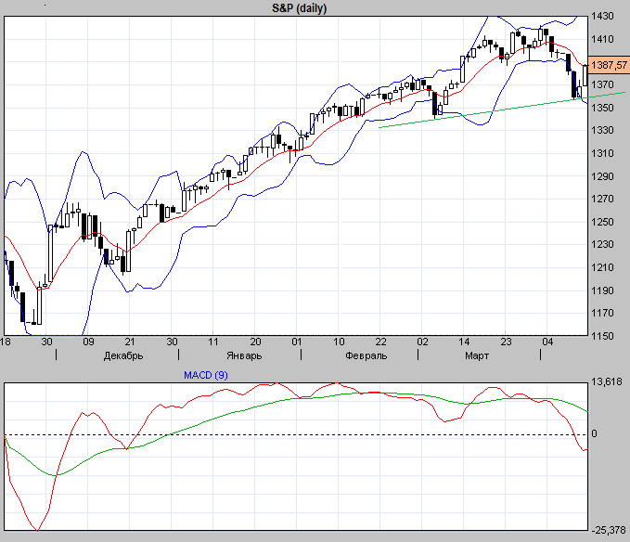Click date label 14 on time axis
This screenshot has width=630, height=542.
coord(464,342)
